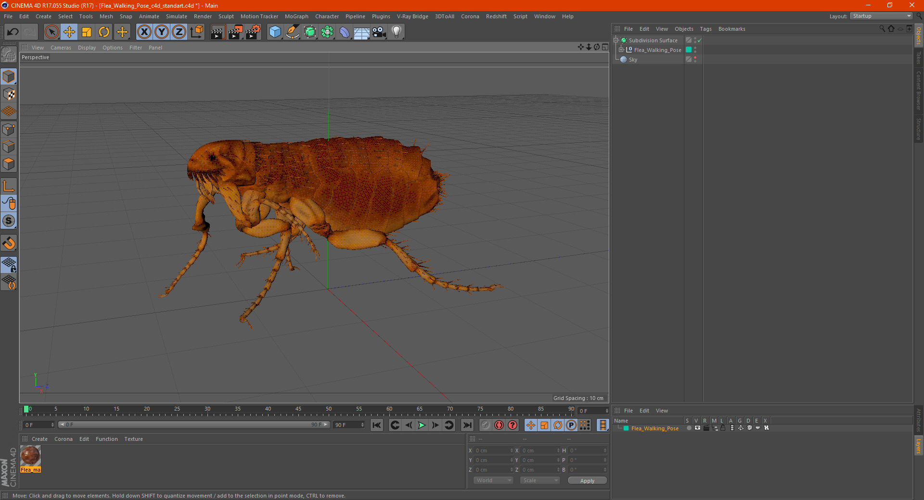Screen dimensions: 924x500
Task: Open the Array modeling objects icon
Action: (x=327, y=32)
